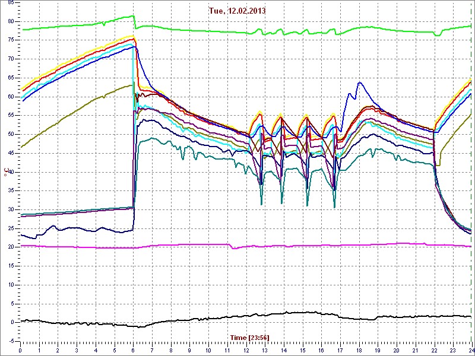Click x-axis hour label 4
The height and width of the screenshot is (356, 475).
(96, 351)
